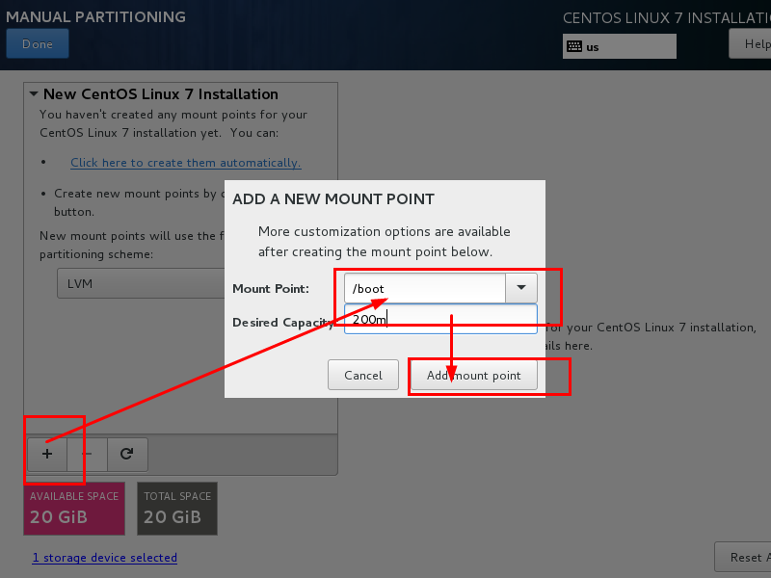The width and height of the screenshot is (771, 578).
Task: Collapse the New CentOS Linux 7 Installation section
Action: (34, 94)
